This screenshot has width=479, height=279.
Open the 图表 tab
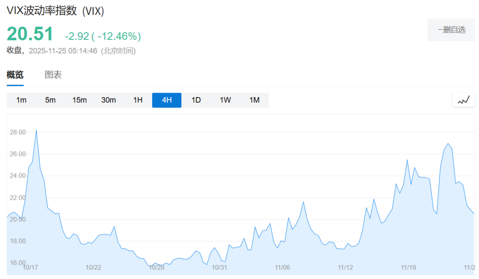pos(53,75)
